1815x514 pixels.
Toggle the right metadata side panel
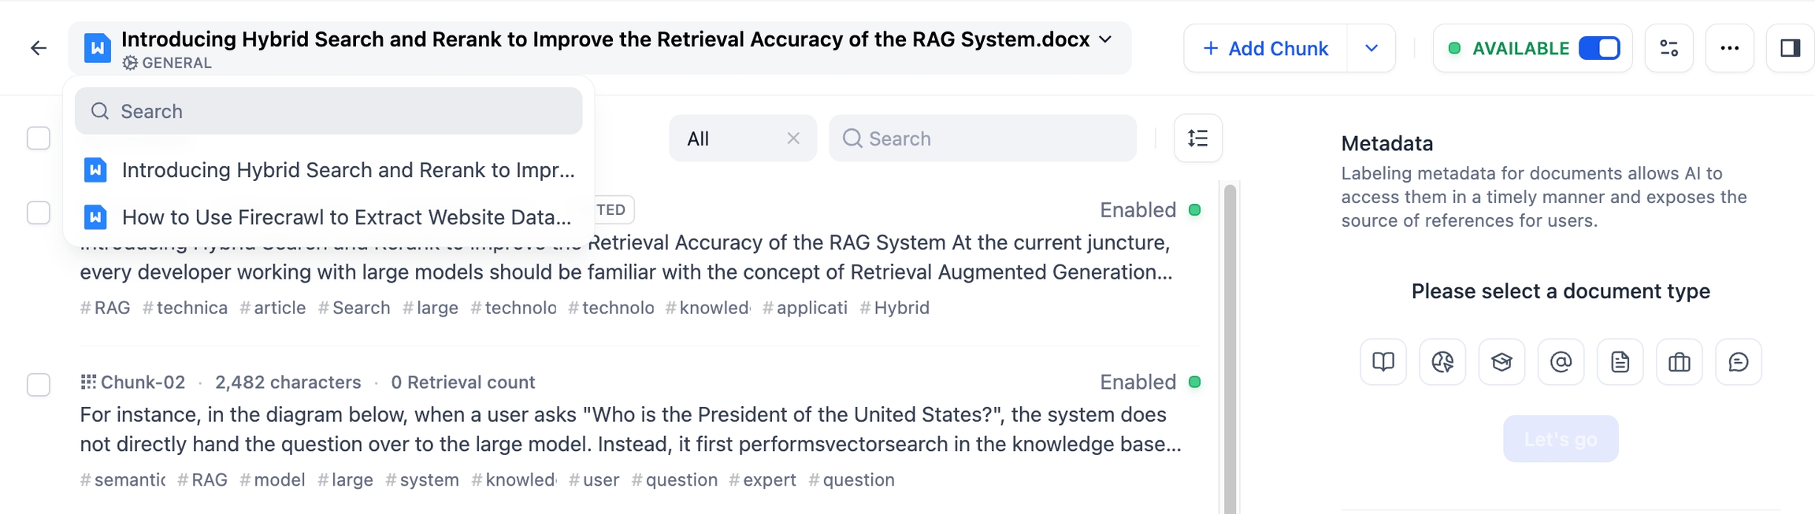click(x=1790, y=49)
